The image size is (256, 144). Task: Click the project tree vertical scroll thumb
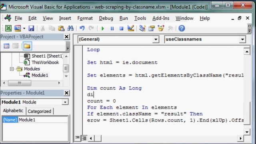click(x=66, y=68)
